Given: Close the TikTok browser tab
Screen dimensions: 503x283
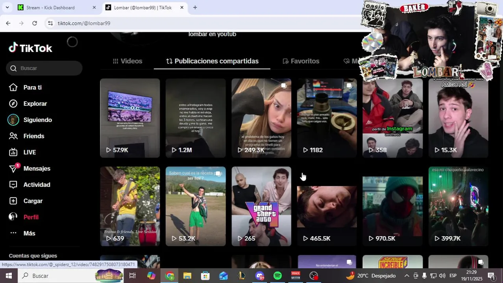Looking at the screenshot, I should coord(182,7).
